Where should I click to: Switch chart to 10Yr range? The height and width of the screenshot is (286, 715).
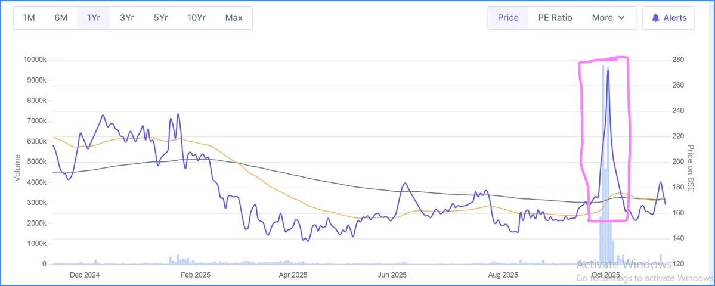pos(197,18)
